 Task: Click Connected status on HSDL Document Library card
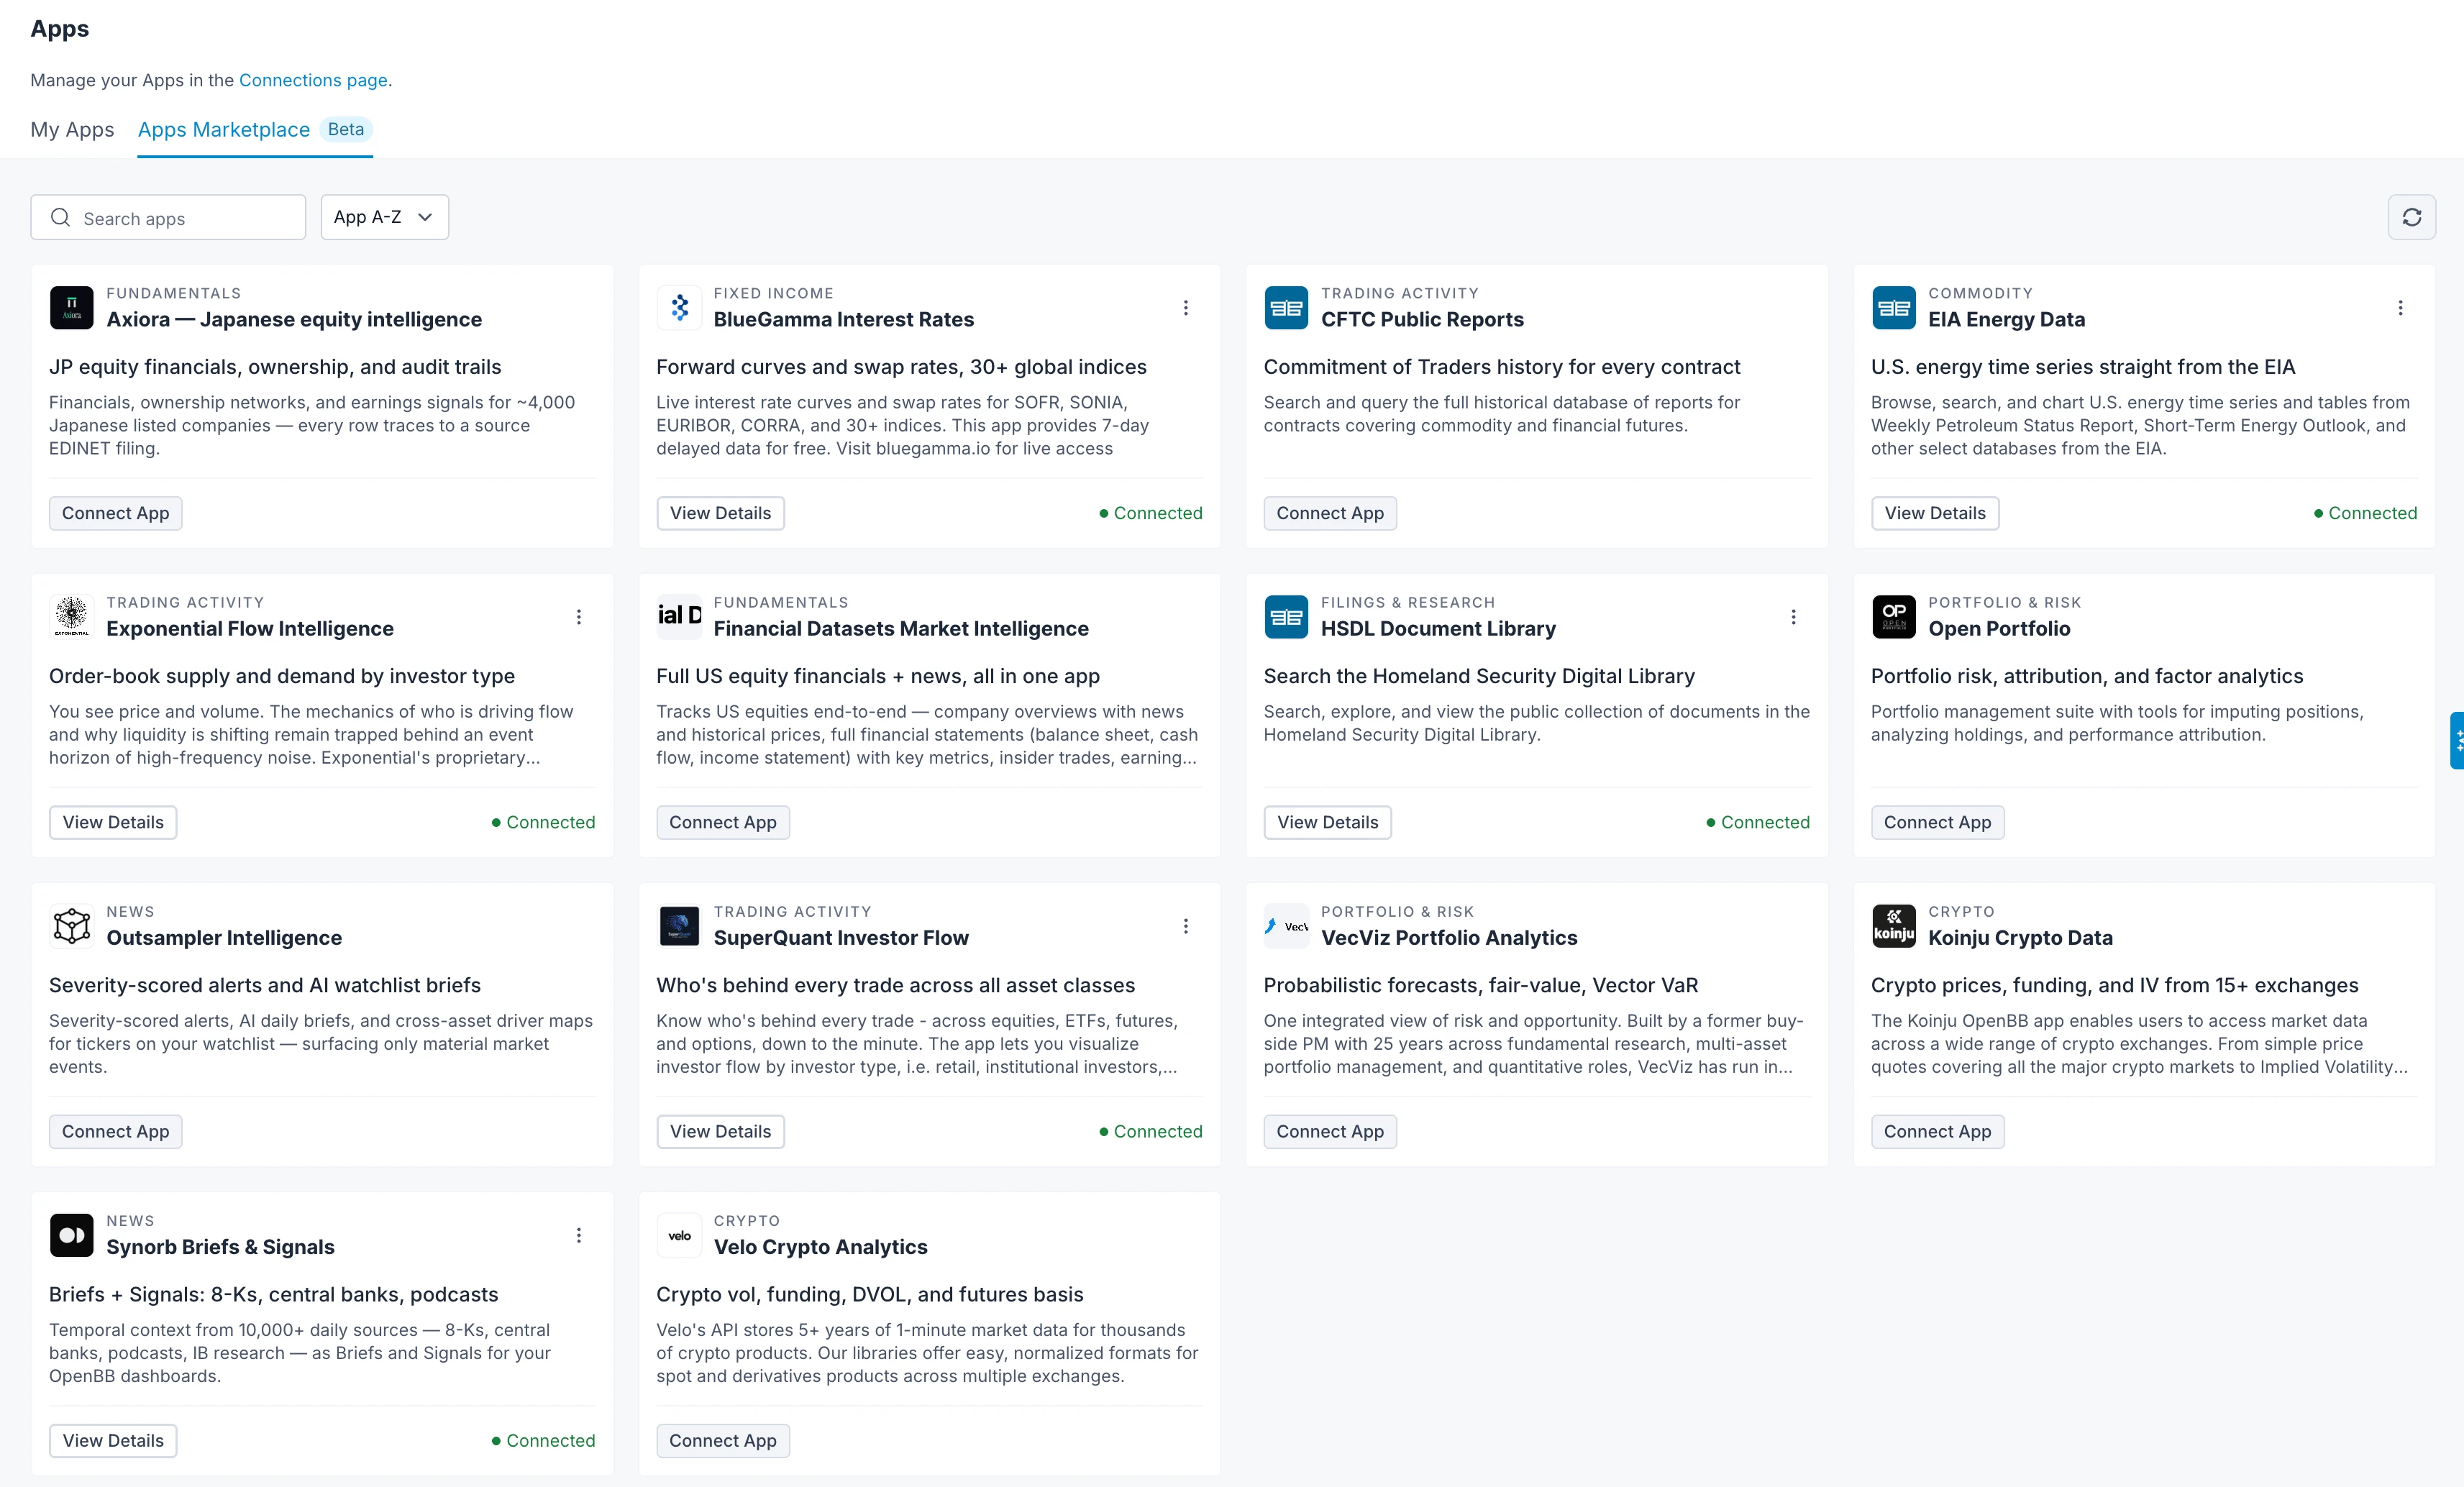coord(1758,822)
